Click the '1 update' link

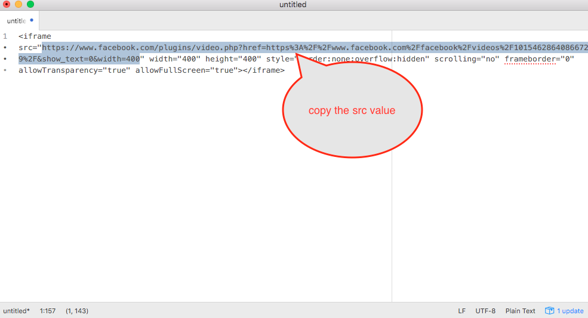(x=570, y=311)
